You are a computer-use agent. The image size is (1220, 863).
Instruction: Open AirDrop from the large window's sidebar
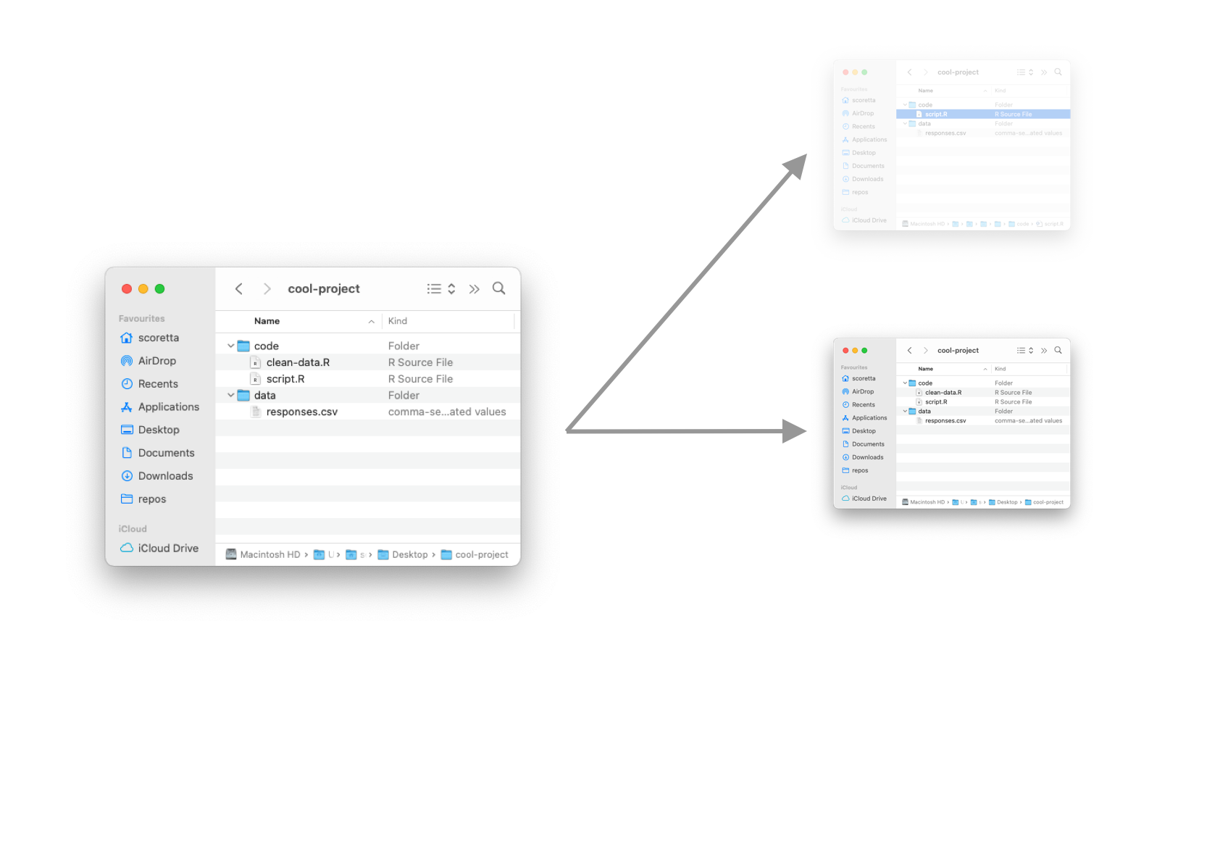(x=156, y=361)
